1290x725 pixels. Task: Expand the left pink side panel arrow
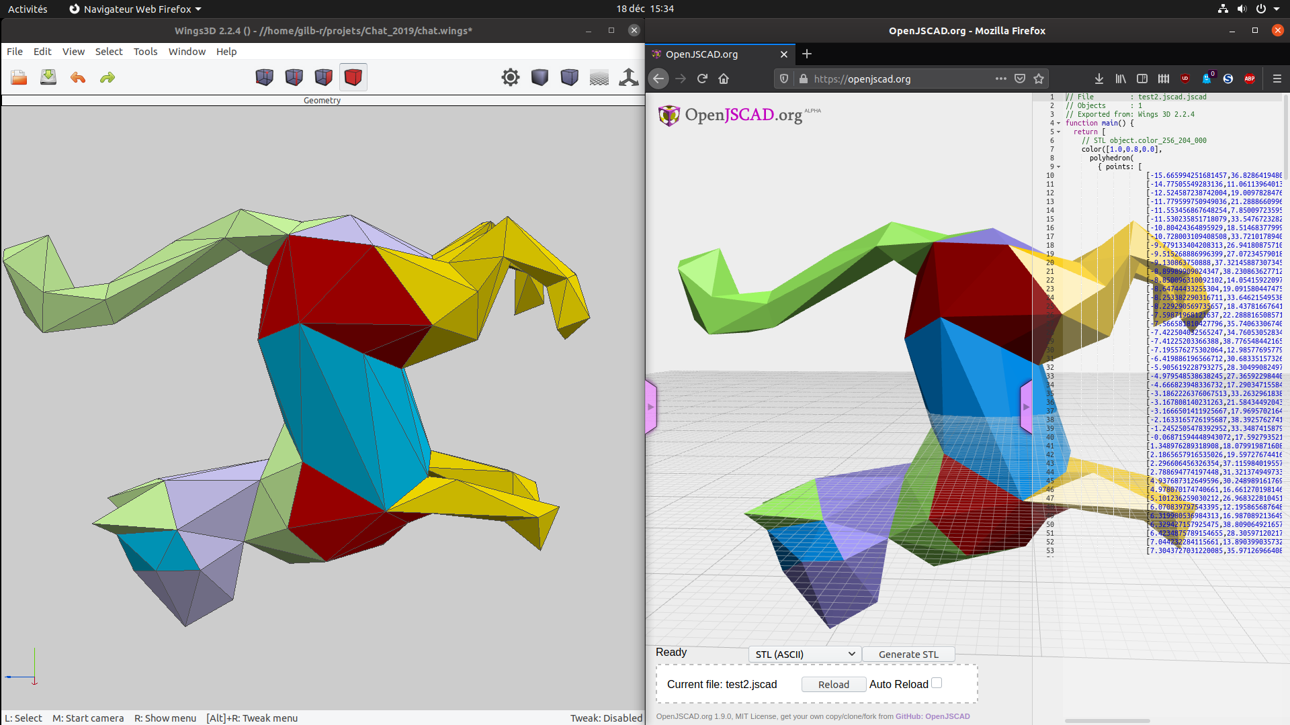(650, 407)
